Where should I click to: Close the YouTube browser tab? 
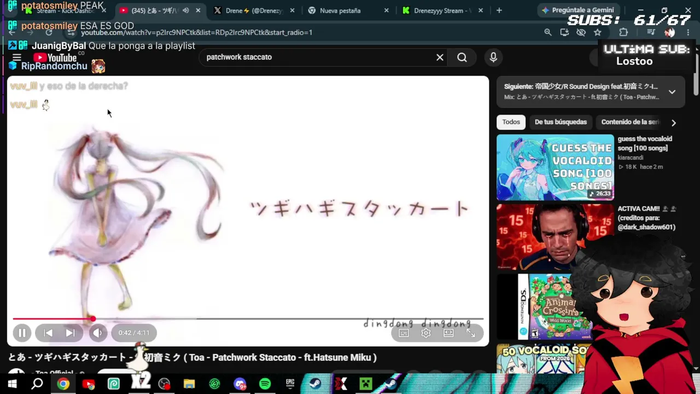(x=198, y=10)
